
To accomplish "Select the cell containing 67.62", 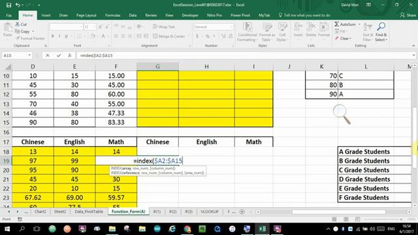I will coord(33,197).
